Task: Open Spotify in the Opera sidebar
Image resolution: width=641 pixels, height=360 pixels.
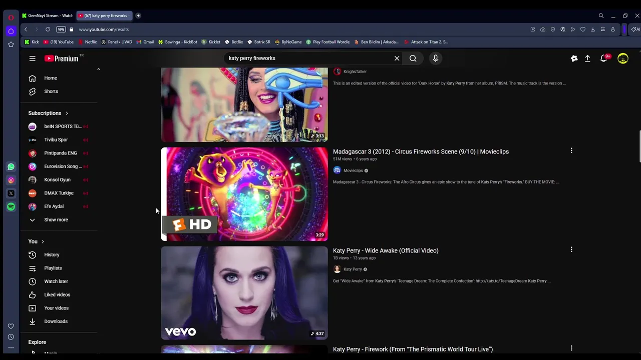Action: pos(11,206)
